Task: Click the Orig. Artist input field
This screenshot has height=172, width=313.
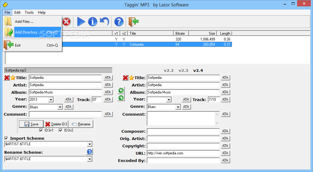Action: 183,139
